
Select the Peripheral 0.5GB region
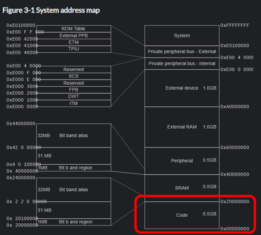182,161
